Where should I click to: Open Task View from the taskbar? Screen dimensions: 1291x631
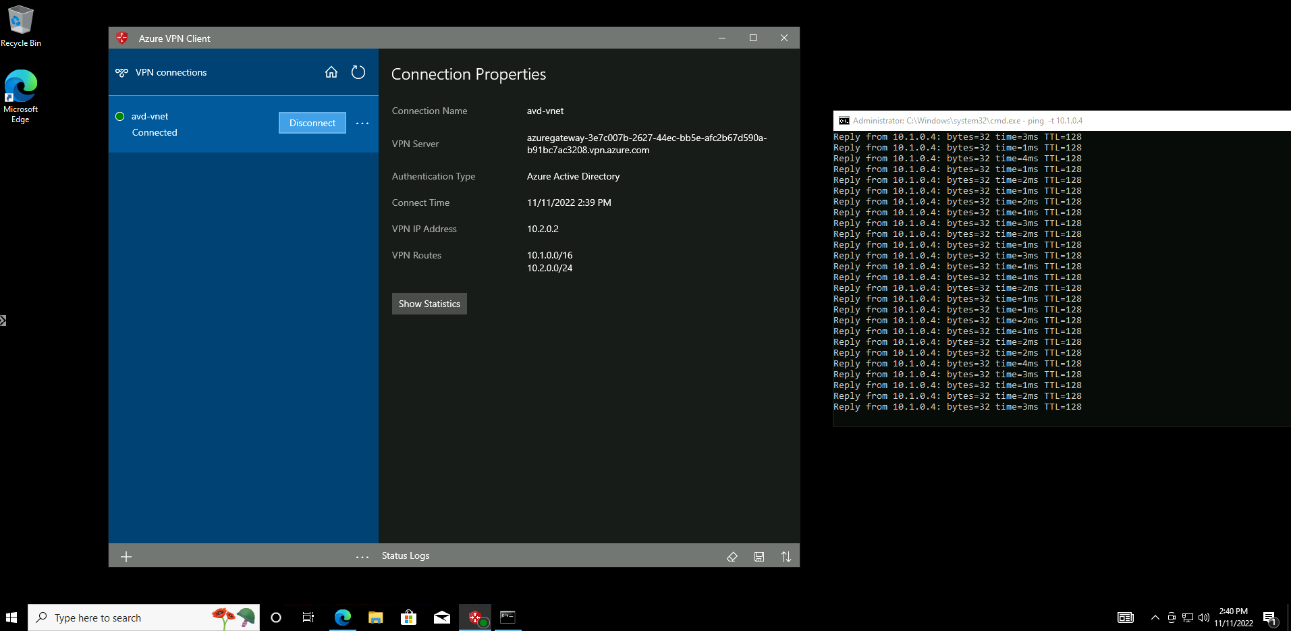pyautogui.click(x=308, y=618)
